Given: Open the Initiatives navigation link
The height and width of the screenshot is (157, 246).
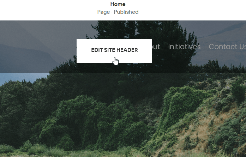Looking at the screenshot, I should click(x=184, y=47).
